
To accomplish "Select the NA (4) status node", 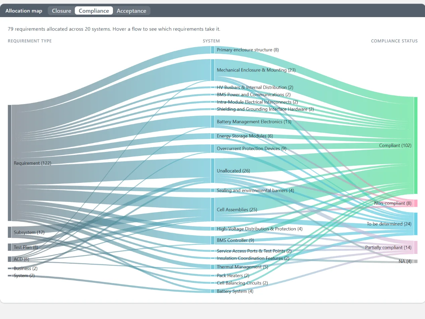I will tap(405, 261).
